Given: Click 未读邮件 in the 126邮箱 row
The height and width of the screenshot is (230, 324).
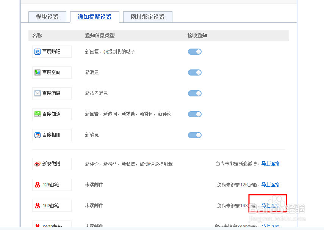Looking at the screenshot, I should 94,185.
